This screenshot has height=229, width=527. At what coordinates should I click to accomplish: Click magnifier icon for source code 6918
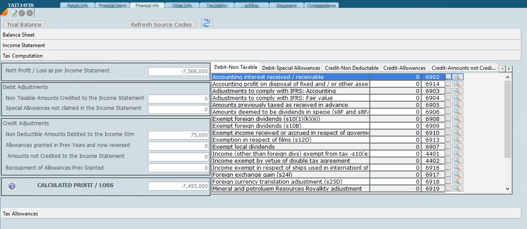pyautogui.click(x=457, y=182)
